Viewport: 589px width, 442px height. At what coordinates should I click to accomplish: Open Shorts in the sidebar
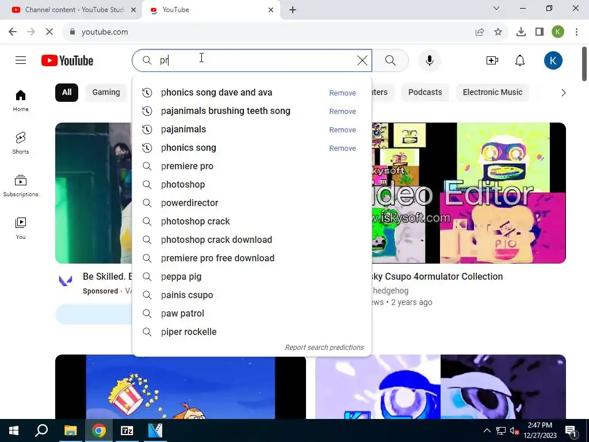[x=21, y=143]
